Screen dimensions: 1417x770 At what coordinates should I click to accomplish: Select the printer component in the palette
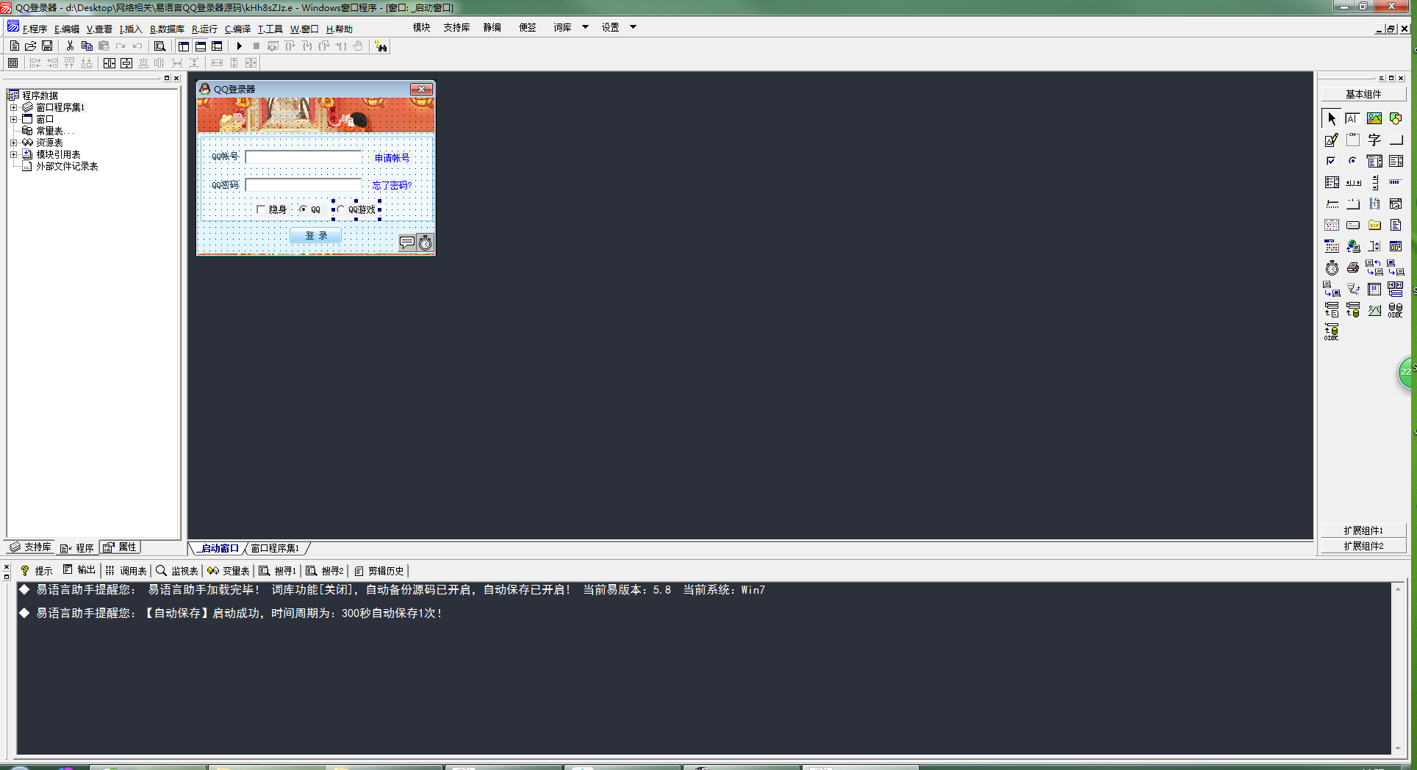pos(1353,268)
